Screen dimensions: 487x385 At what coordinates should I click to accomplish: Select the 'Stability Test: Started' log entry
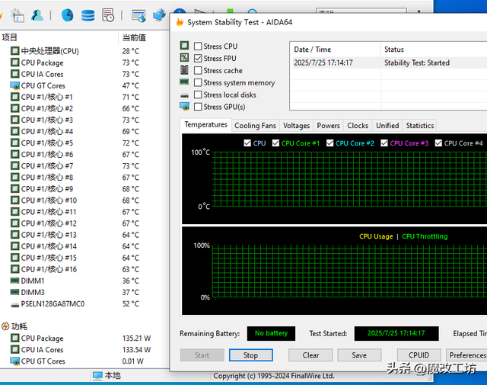pos(388,63)
